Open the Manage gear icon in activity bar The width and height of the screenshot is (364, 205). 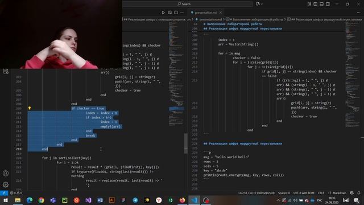[x=6, y=184]
